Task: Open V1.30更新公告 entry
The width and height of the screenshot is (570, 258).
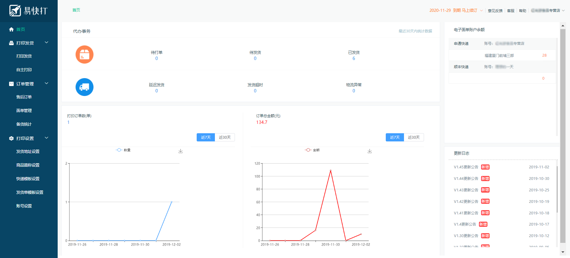Action: (466, 236)
